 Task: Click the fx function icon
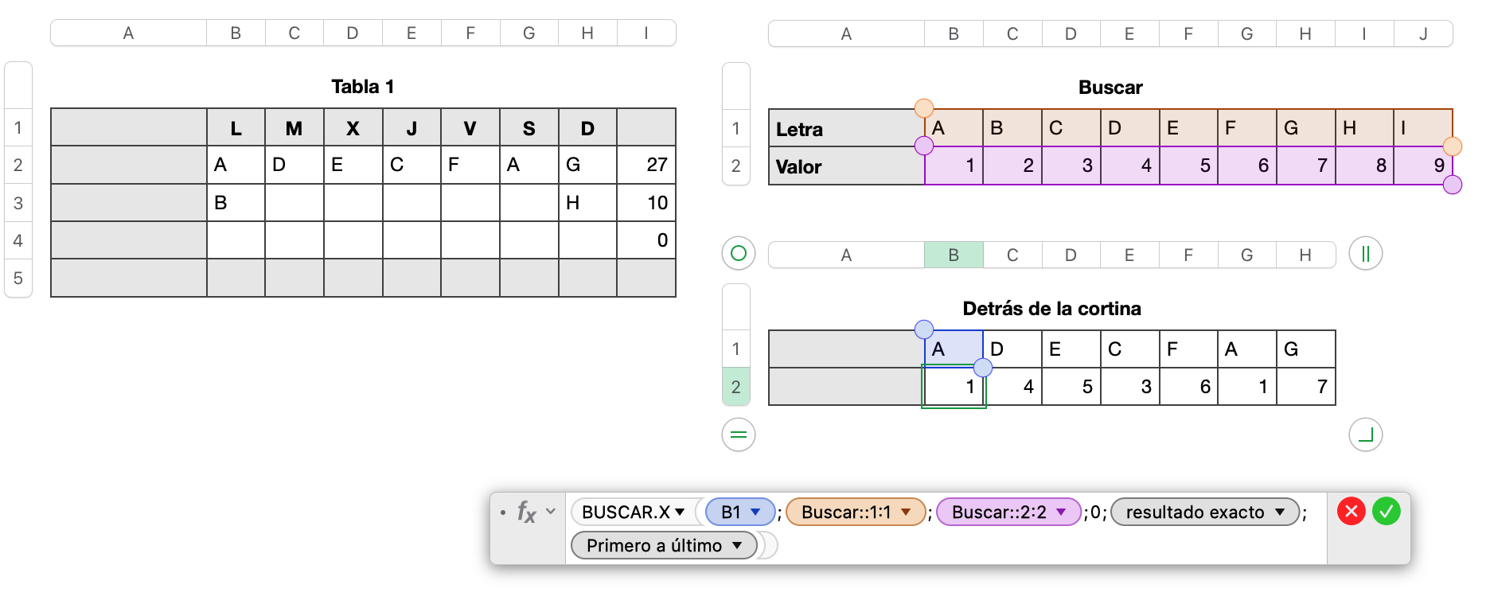click(526, 512)
